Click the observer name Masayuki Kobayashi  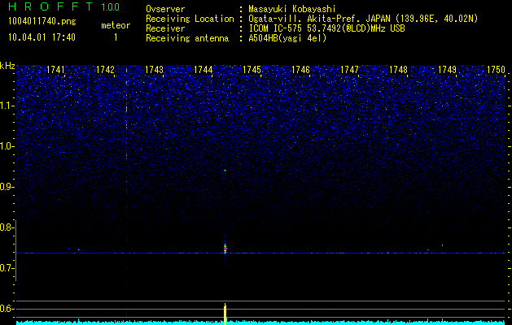[292, 9]
